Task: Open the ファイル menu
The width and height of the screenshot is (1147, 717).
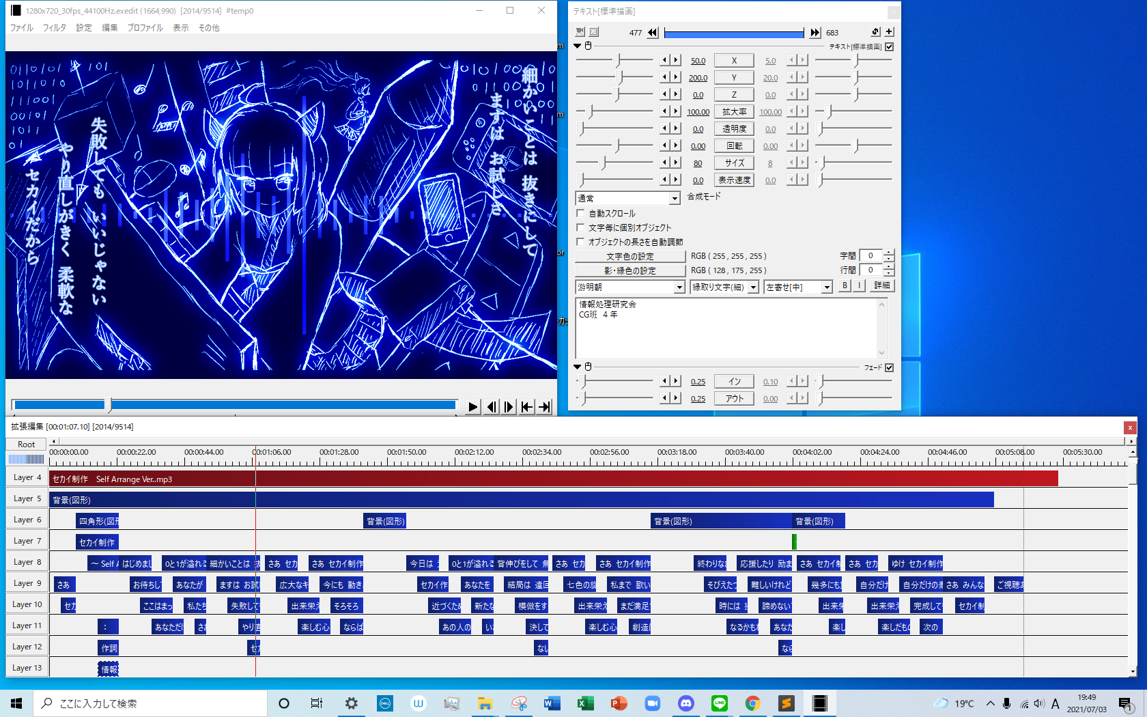Action: (x=22, y=28)
